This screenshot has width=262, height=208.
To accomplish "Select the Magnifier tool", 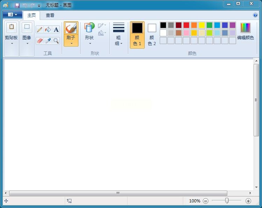I will click(56, 41).
